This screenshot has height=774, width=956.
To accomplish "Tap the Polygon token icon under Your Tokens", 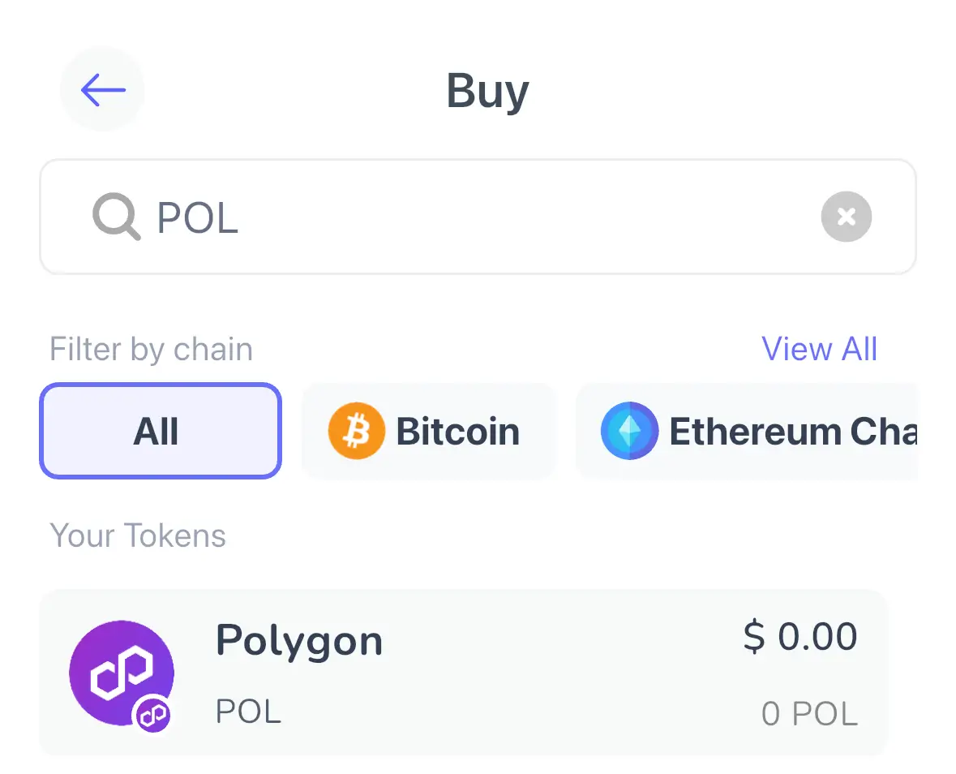I will (x=122, y=673).
